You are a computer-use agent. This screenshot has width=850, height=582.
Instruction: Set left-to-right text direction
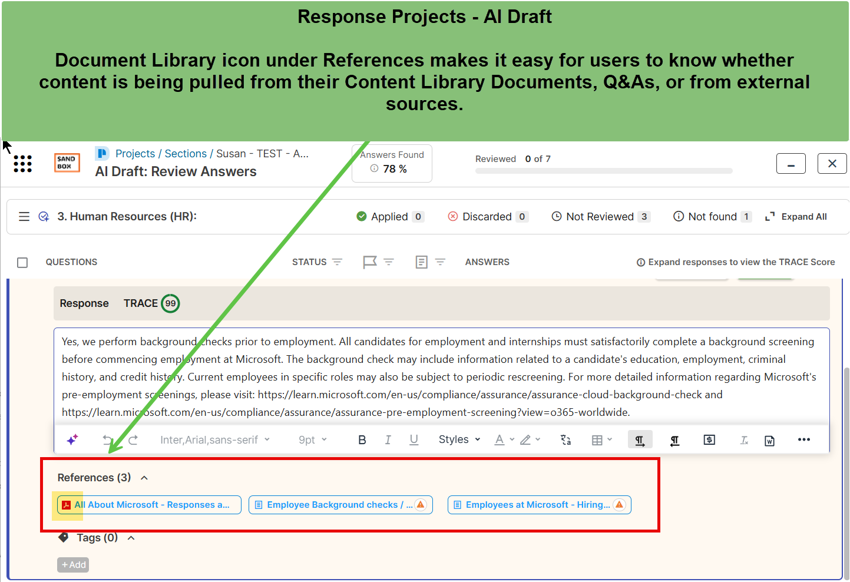pyautogui.click(x=640, y=440)
